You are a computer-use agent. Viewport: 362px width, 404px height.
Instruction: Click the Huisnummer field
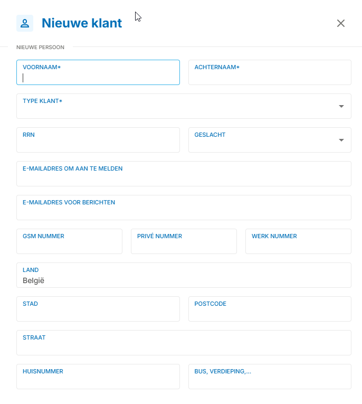[x=98, y=377]
